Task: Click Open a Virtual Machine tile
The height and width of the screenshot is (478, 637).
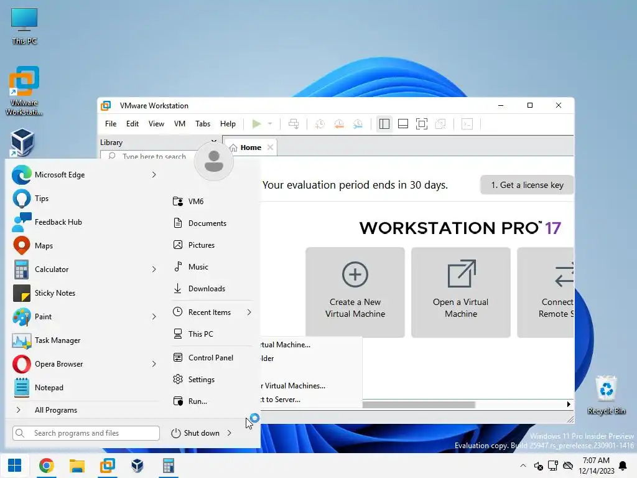Action: pos(461,293)
